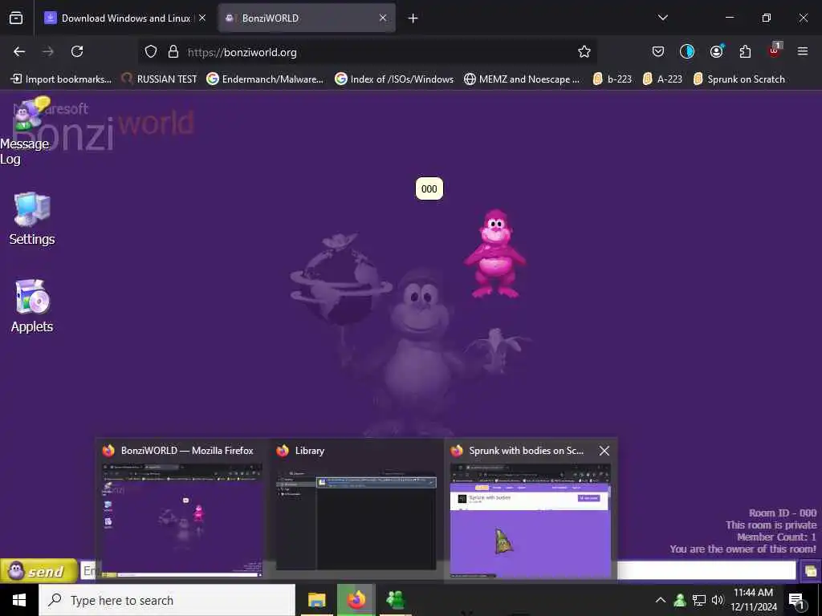Open the green people taskbar app
The image size is (822, 616).
pyautogui.click(x=395, y=600)
